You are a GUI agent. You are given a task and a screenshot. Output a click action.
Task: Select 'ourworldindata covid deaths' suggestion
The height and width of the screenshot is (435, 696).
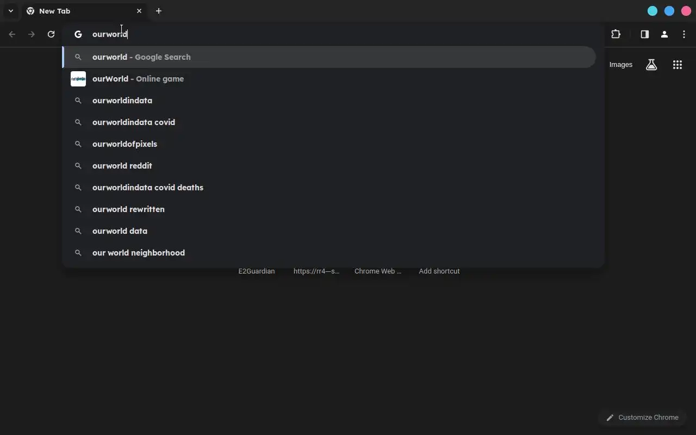pyautogui.click(x=329, y=188)
